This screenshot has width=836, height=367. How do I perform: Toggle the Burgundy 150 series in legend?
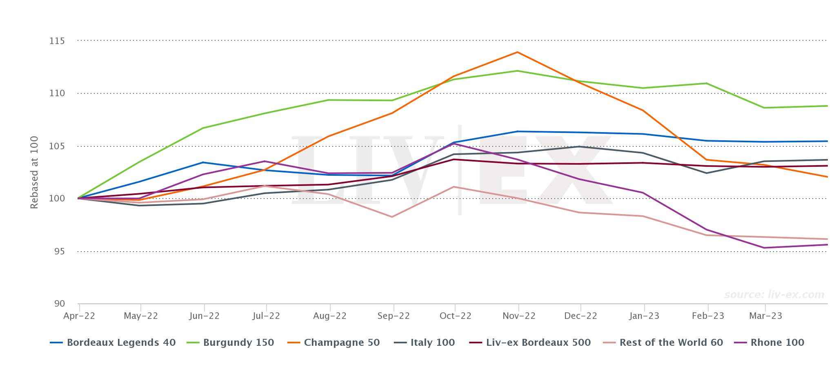[x=230, y=343]
